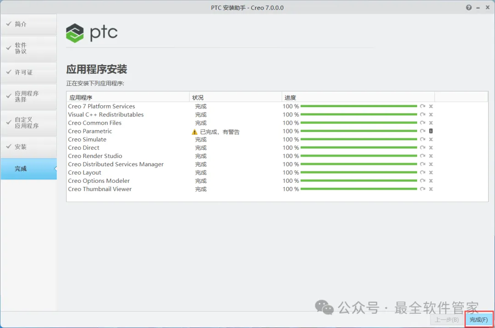Click the retry icon for Creo 7 Platform Services

click(x=423, y=106)
